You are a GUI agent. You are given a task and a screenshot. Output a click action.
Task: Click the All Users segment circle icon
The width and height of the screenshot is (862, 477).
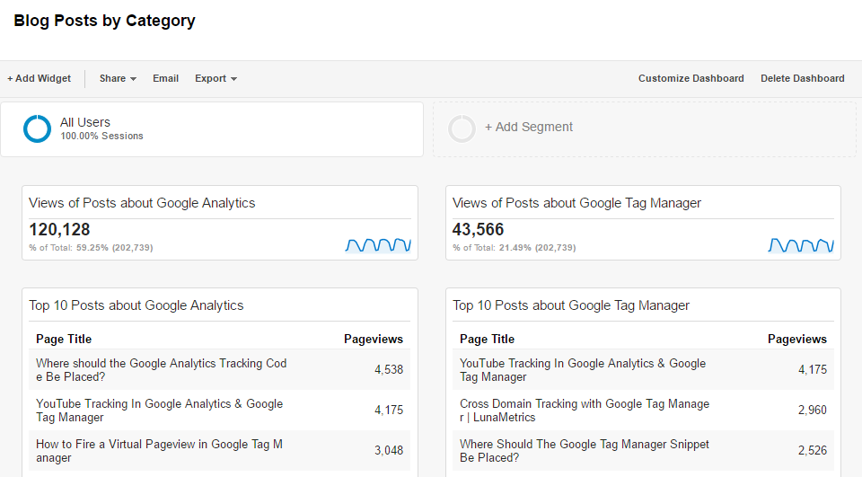tap(37, 128)
